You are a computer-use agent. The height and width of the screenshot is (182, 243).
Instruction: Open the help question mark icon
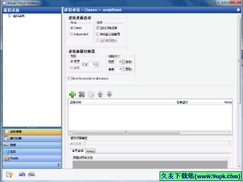9,174
